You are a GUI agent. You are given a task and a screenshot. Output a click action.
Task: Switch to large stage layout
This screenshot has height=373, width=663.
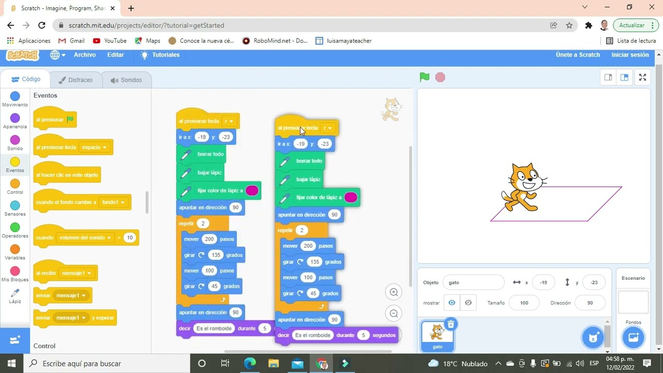[624, 77]
